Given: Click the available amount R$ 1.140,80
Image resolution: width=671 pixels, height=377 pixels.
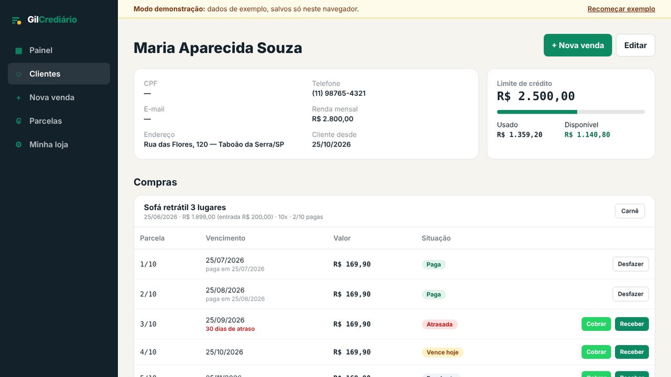Looking at the screenshot, I should pos(587,135).
